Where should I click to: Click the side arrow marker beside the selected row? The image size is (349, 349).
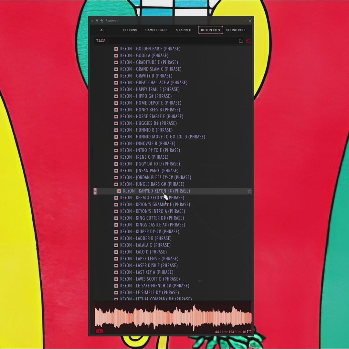tap(95, 191)
